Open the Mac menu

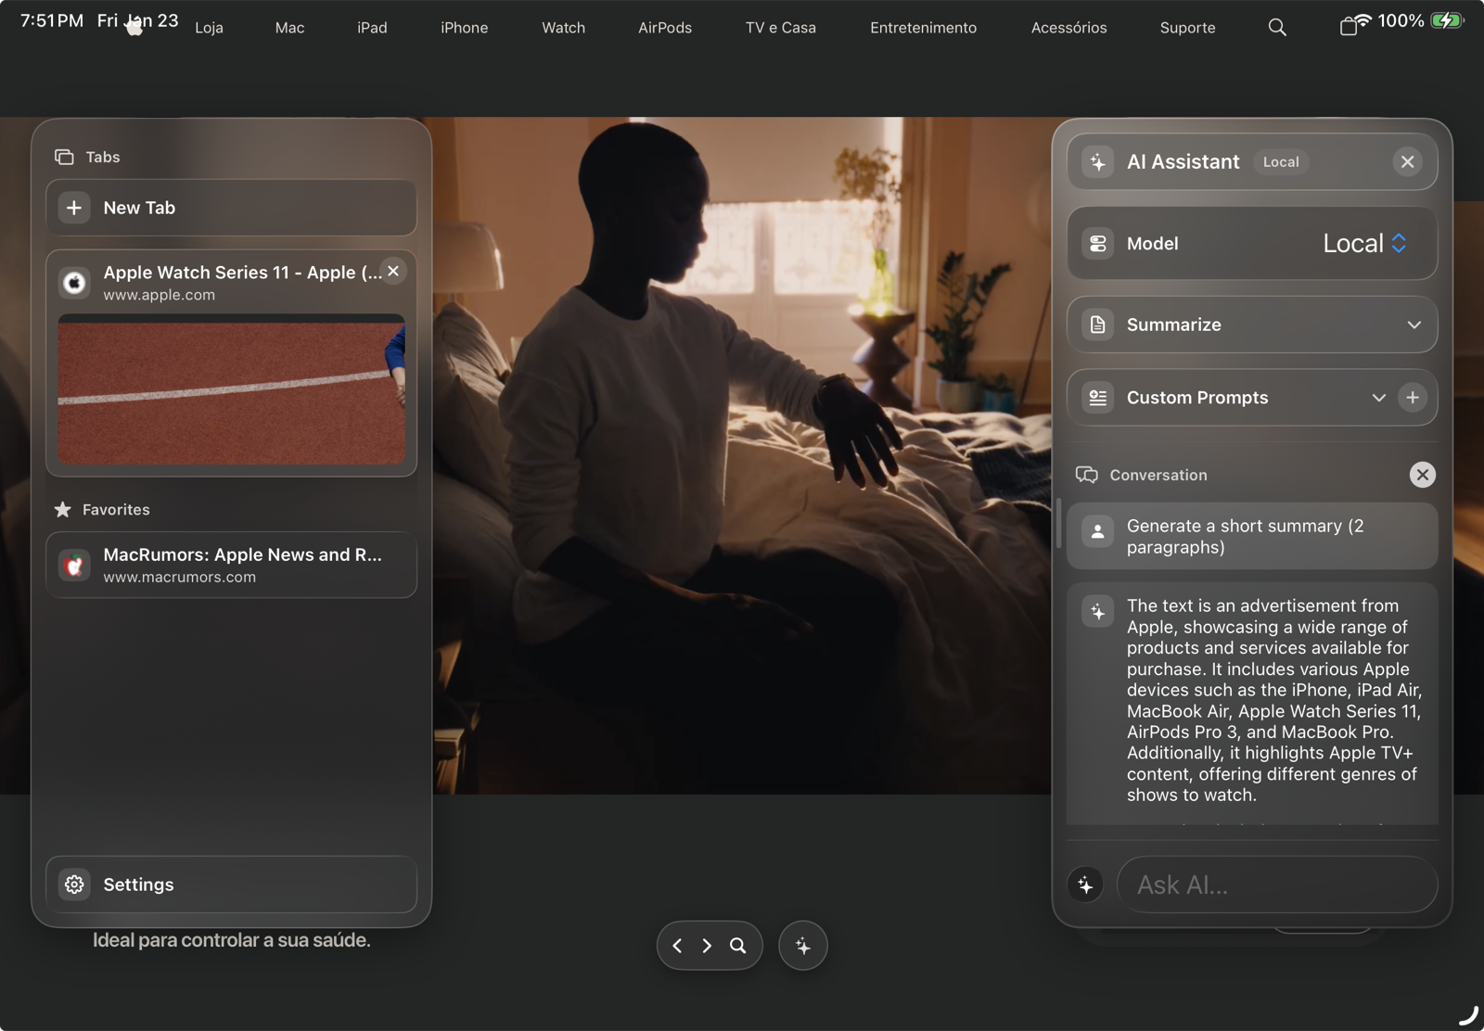290,28
